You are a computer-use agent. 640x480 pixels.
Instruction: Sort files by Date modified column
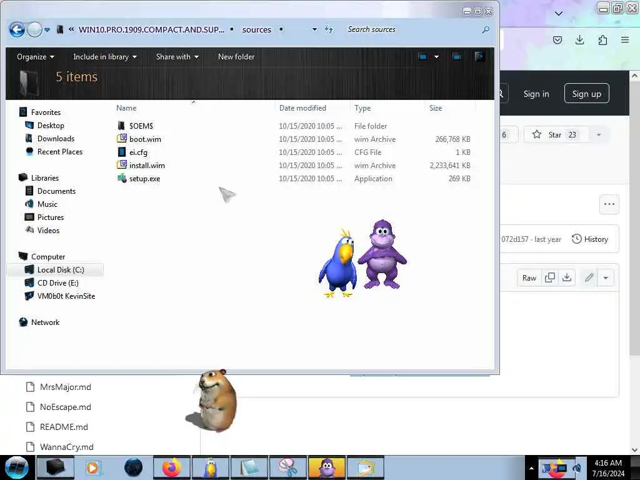[302, 108]
